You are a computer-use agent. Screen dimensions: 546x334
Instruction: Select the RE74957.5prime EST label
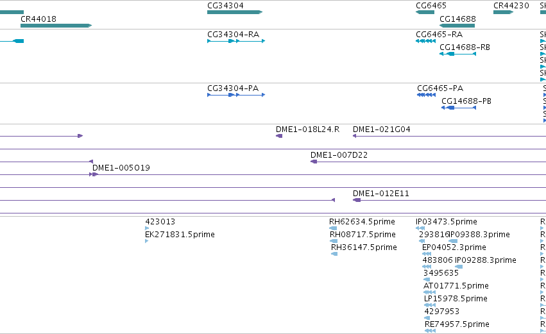[457, 324]
